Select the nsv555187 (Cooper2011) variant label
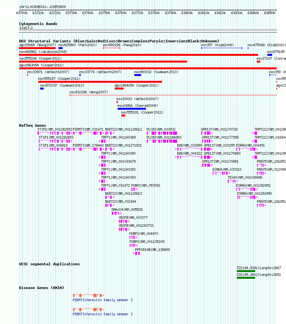The image size is (286, 324). pyautogui.click(x=59, y=79)
